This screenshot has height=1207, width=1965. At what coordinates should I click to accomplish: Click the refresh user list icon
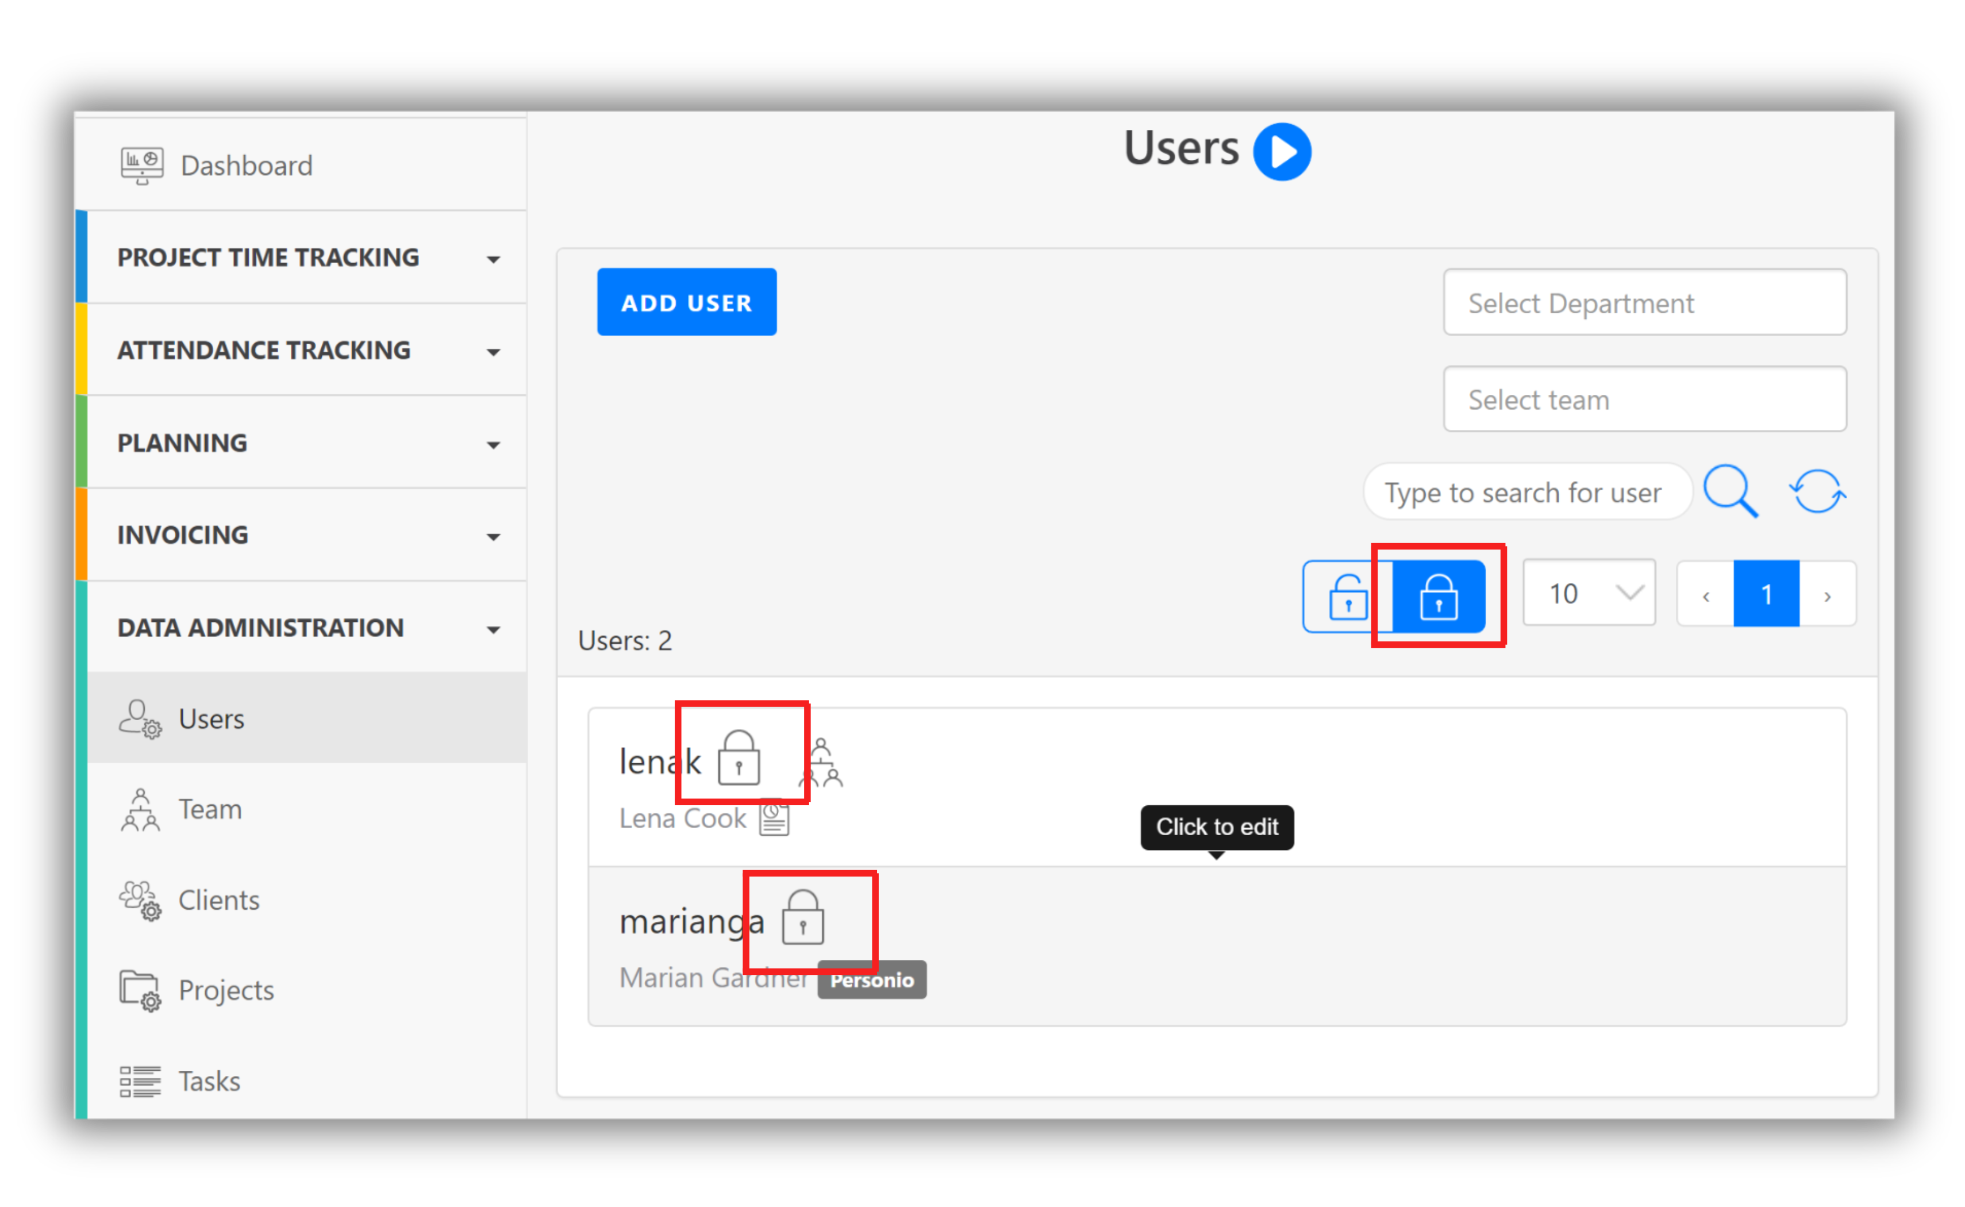tap(1817, 491)
